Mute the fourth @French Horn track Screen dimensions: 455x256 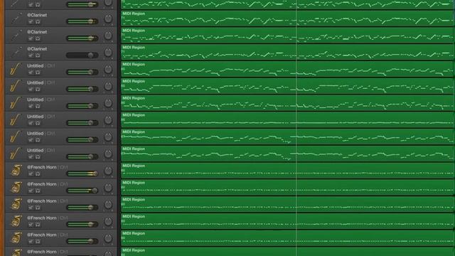(31, 225)
